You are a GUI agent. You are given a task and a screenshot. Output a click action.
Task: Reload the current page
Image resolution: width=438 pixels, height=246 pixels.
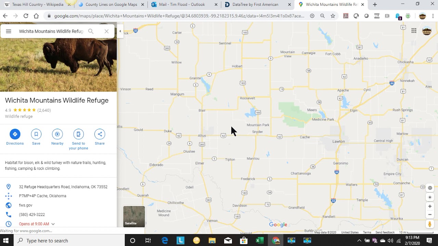click(26, 16)
